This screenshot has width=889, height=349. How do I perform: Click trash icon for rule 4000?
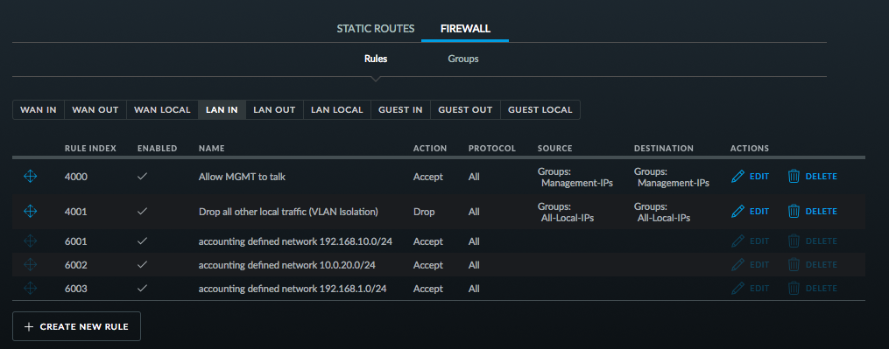click(x=794, y=177)
